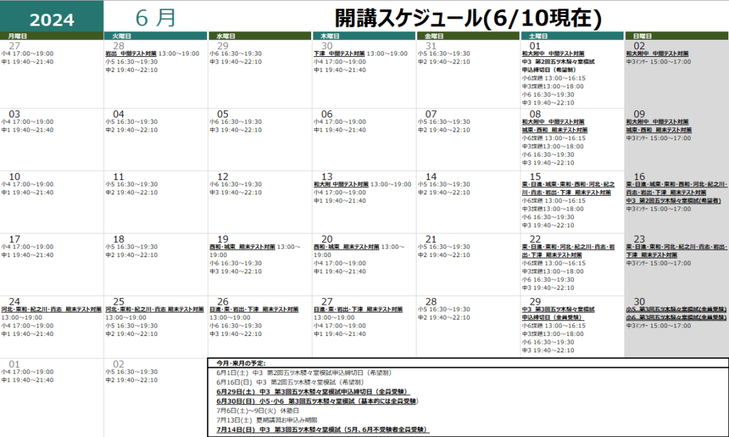Image resolution: width=729 pixels, height=437 pixels.
Task: Click the 2024 year header cell
Action: [52, 19]
